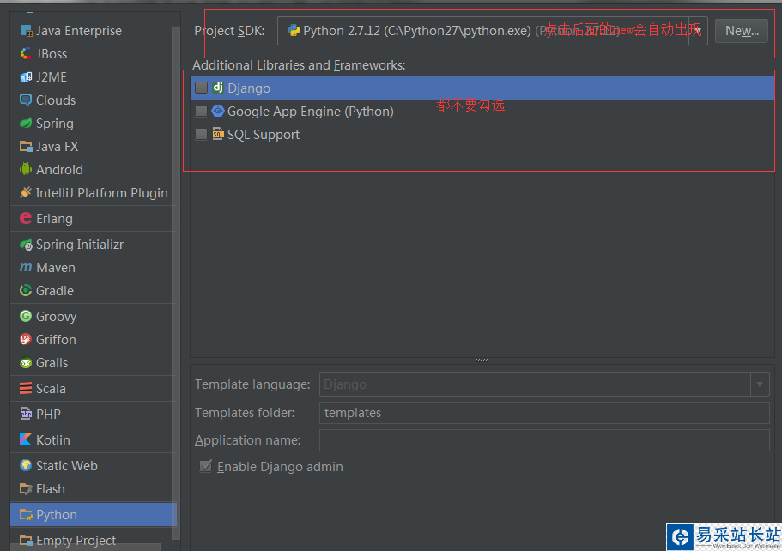The image size is (782, 551).
Task: Choose the J2ME icon
Action: tap(26, 77)
